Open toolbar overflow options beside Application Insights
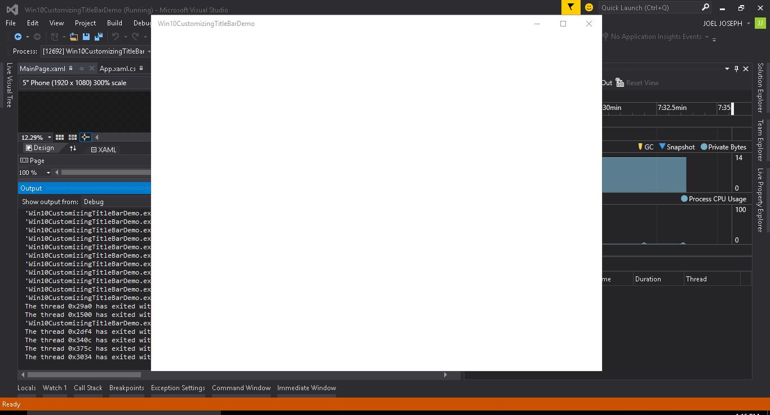The width and height of the screenshot is (770, 415). point(714,39)
